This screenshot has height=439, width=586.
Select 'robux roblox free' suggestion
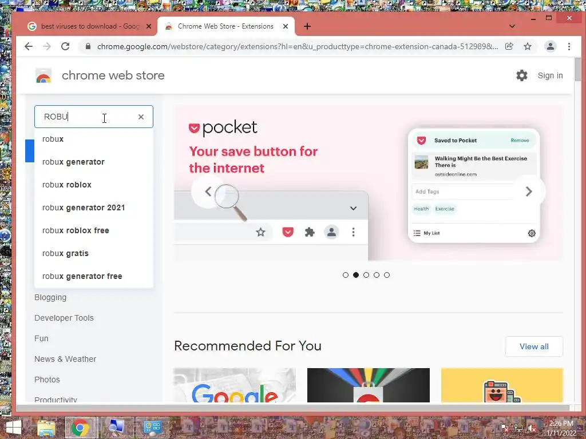(x=94, y=230)
